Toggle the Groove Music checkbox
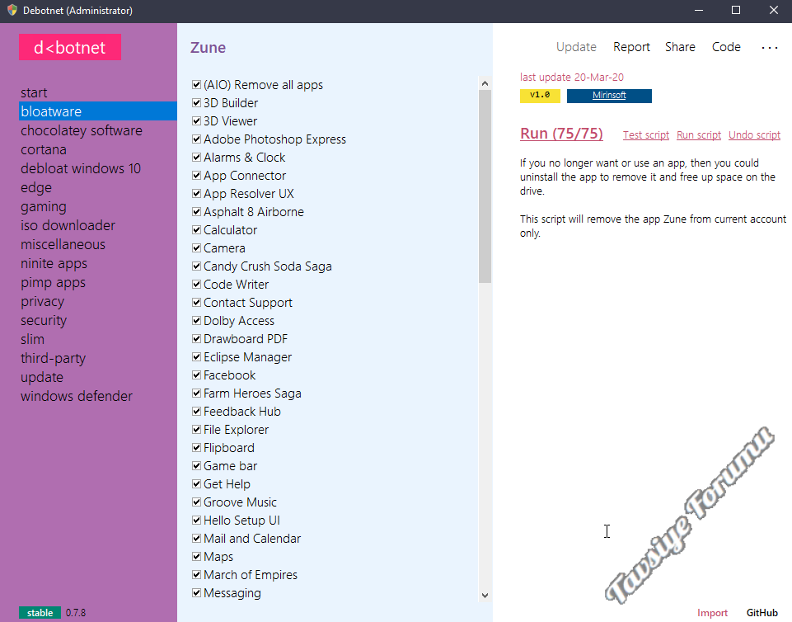Screen dimensions: 792x622 point(196,502)
